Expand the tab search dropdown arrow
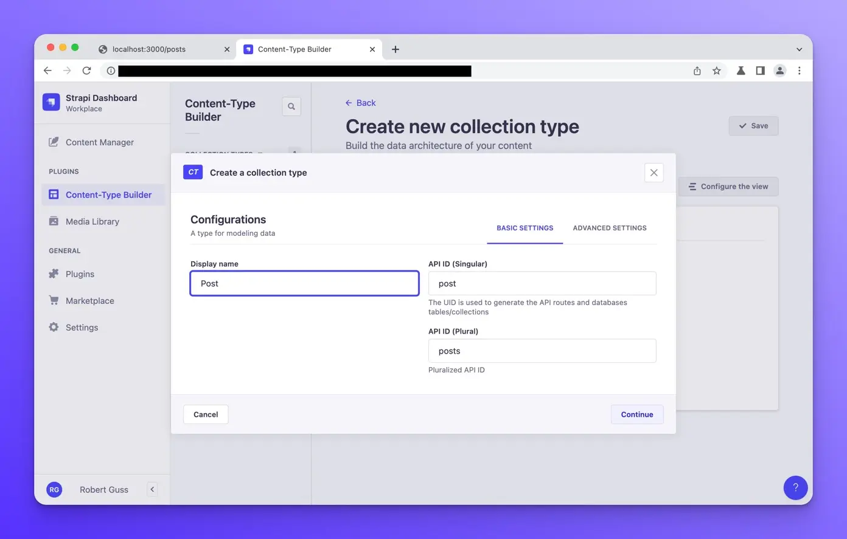The height and width of the screenshot is (539, 847). 799,49
